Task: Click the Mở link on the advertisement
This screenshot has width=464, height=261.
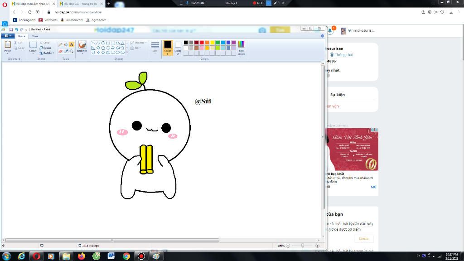Action: click(373, 187)
